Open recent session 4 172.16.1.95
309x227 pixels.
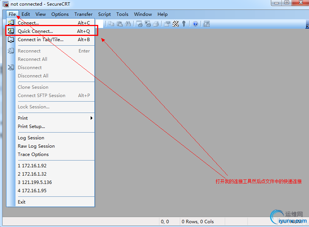(51, 190)
